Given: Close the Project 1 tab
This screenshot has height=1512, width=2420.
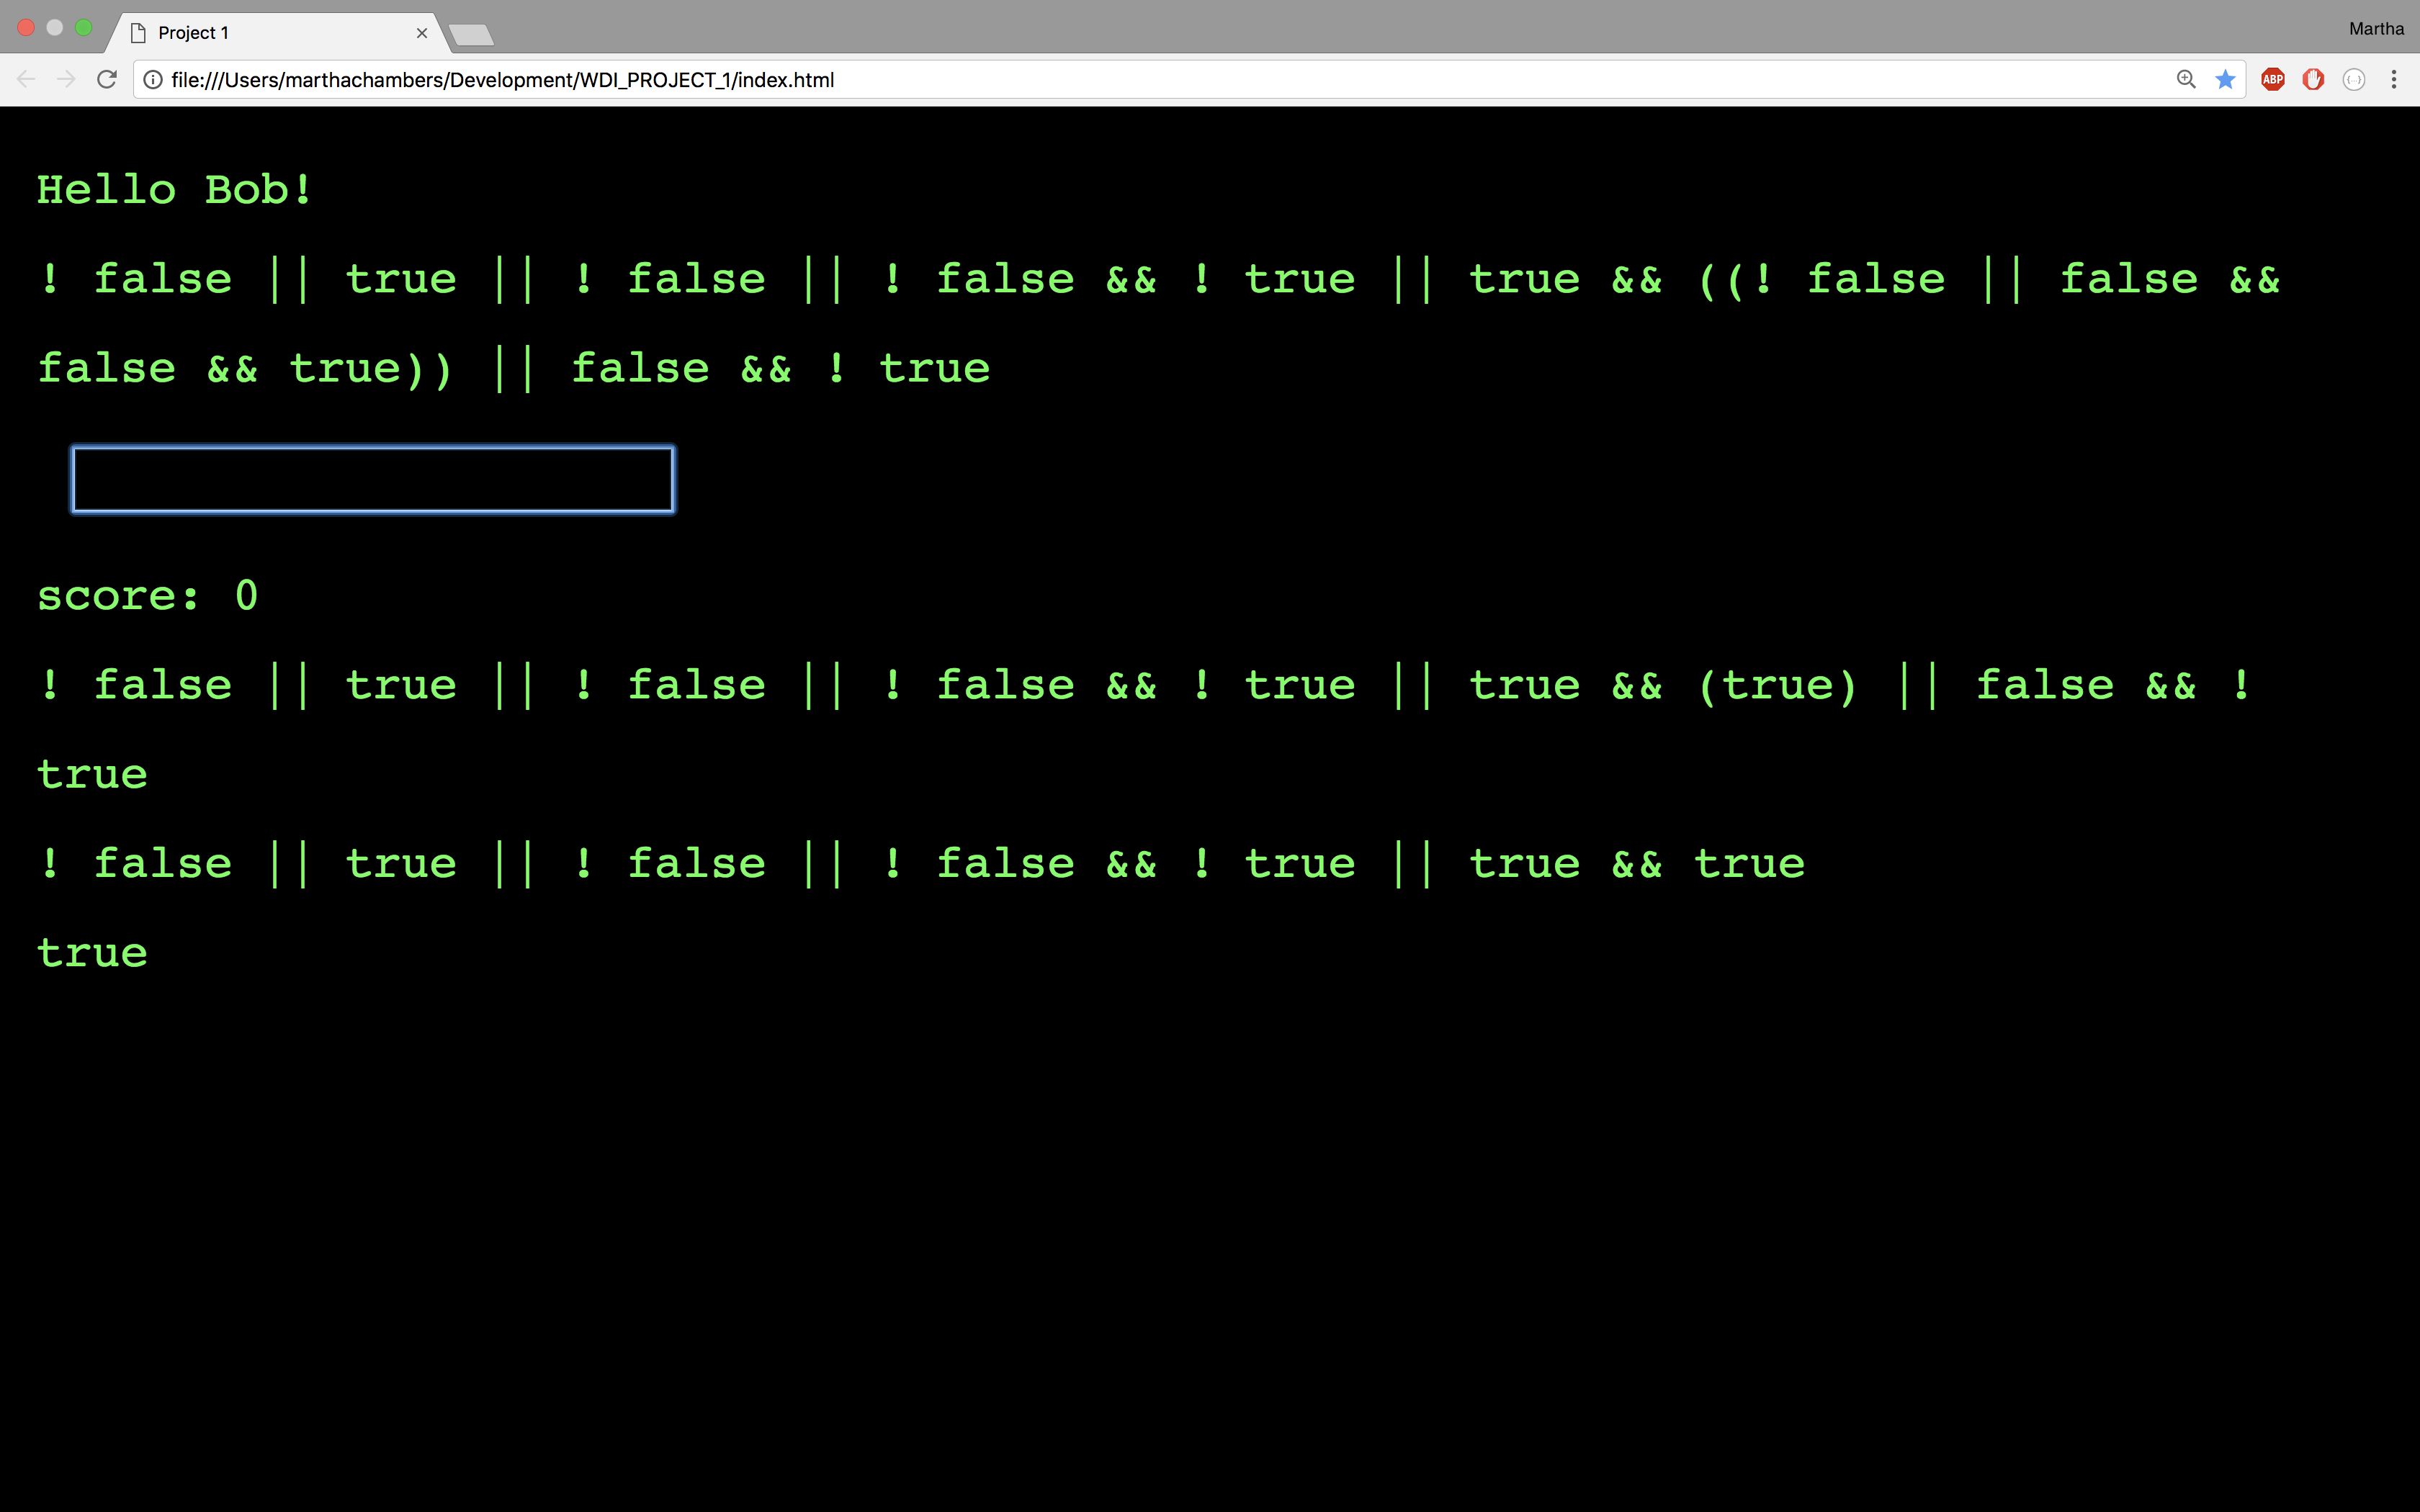Looking at the screenshot, I should [422, 33].
